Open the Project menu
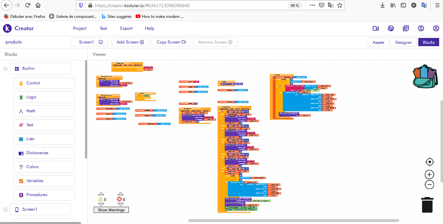The width and height of the screenshot is (443, 224). tap(80, 28)
